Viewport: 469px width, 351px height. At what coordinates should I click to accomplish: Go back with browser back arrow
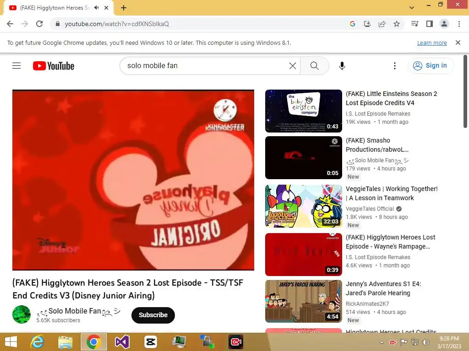pos(10,24)
